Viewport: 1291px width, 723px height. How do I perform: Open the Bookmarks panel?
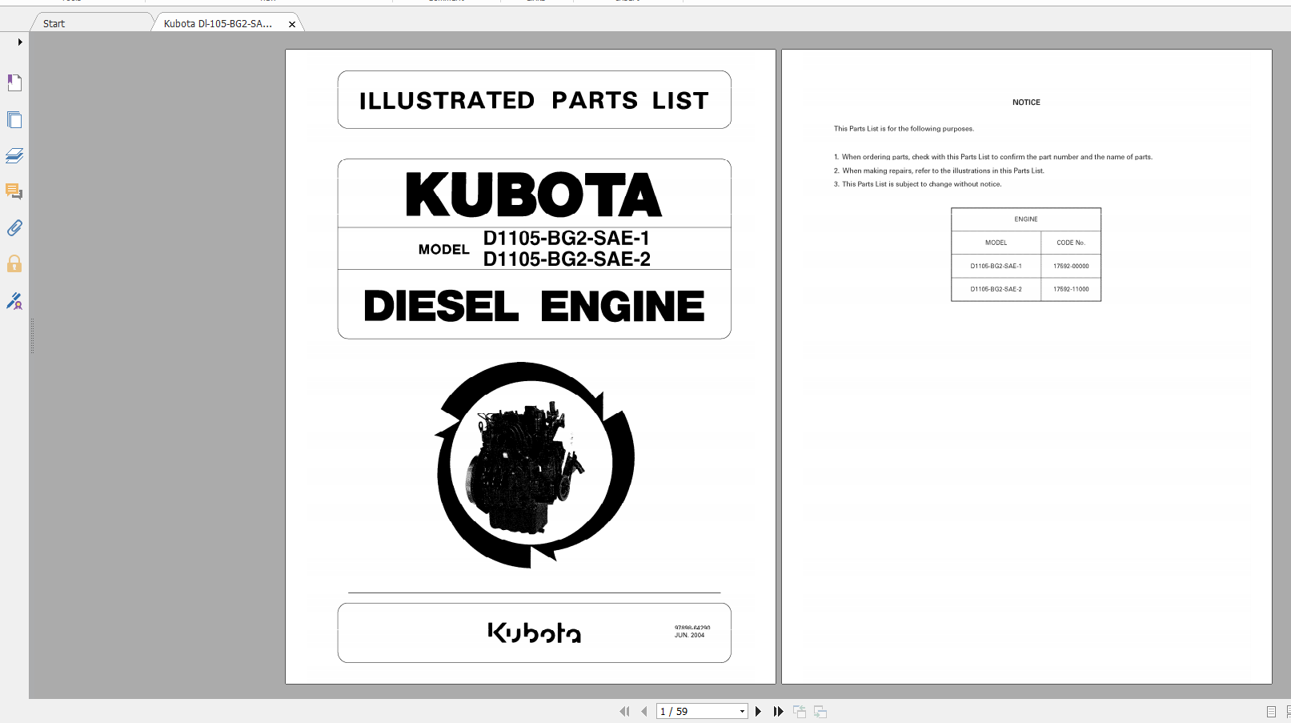[x=14, y=82]
